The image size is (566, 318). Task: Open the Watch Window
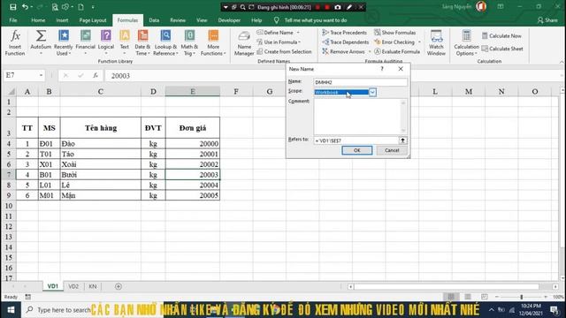(436, 43)
